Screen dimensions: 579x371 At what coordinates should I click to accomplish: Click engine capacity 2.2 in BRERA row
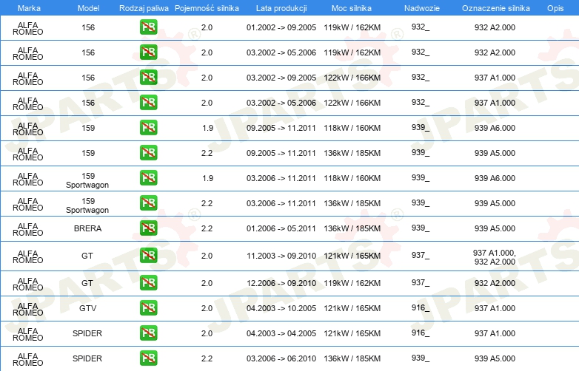pyautogui.click(x=207, y=228)
